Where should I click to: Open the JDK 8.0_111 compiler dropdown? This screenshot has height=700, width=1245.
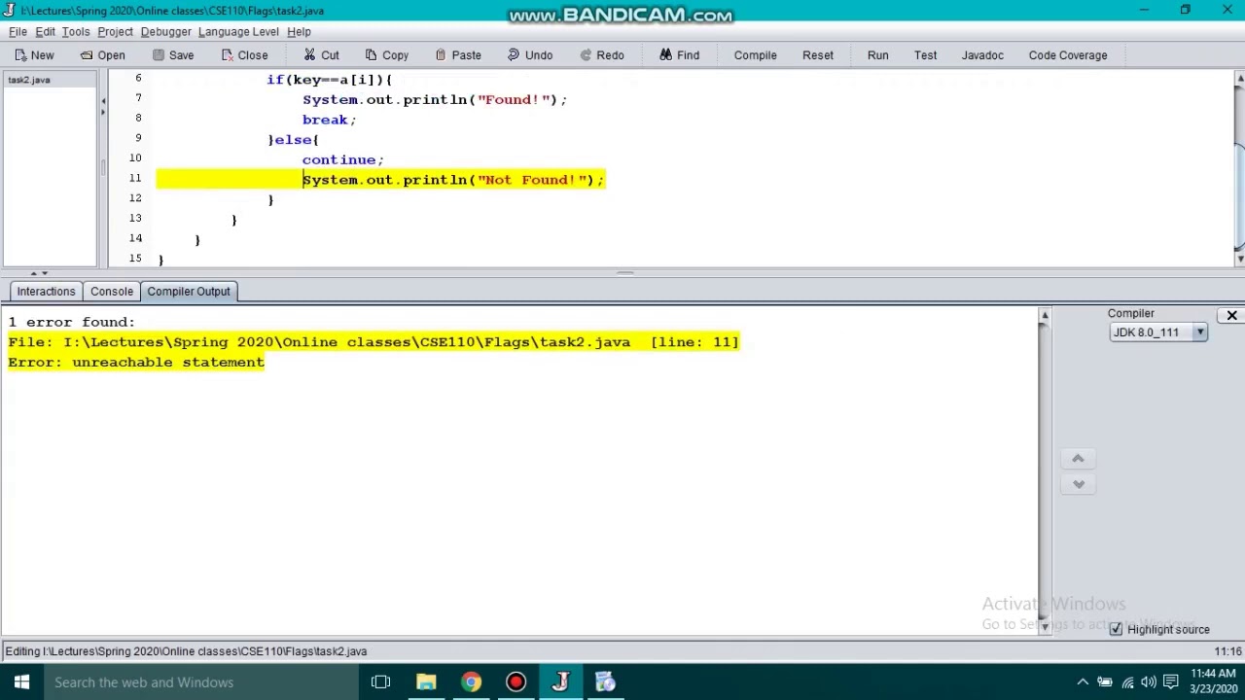[x=1157, y=332]
